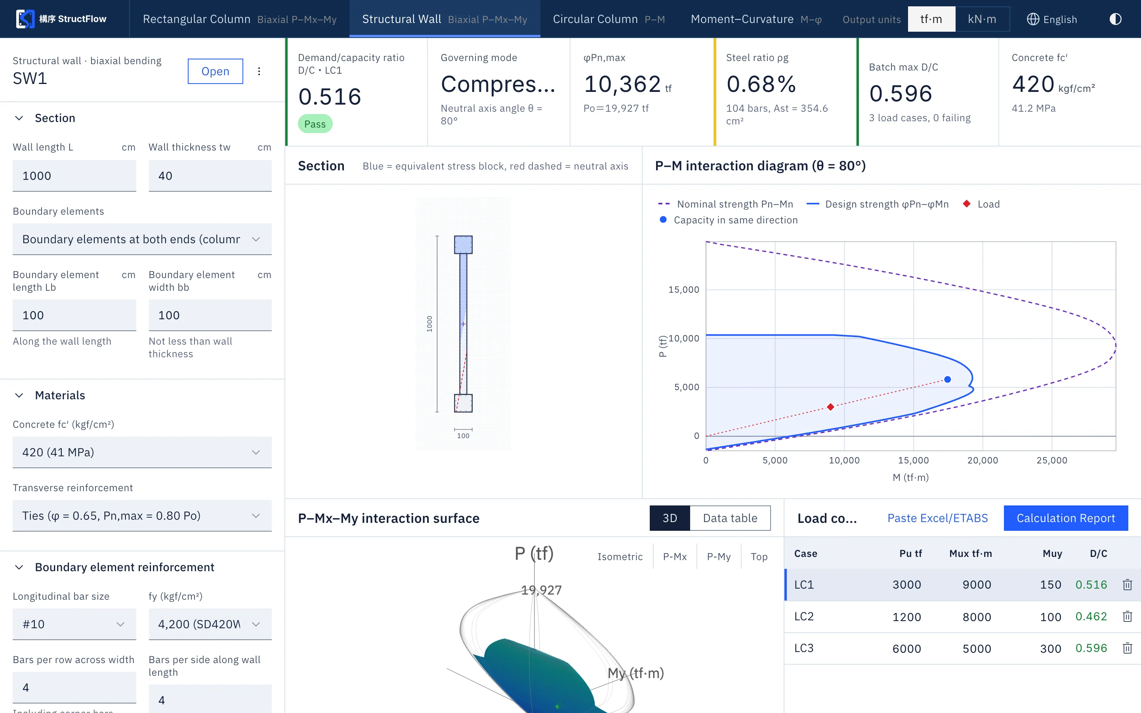Open the Transverse reinforcement dropdown
The image size is (1141, 713).
pos(142,515)
